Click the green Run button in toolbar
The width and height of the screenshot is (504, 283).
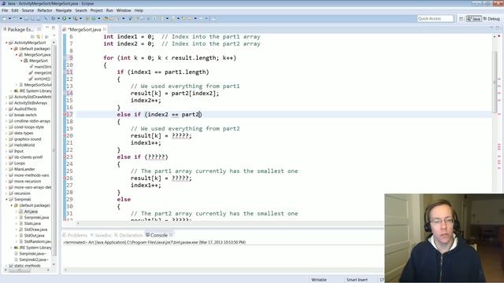(65, 19)
